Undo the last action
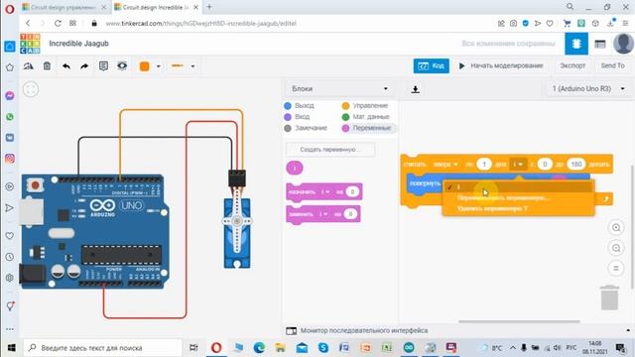635x357 pixels. [x=66, y=66]
